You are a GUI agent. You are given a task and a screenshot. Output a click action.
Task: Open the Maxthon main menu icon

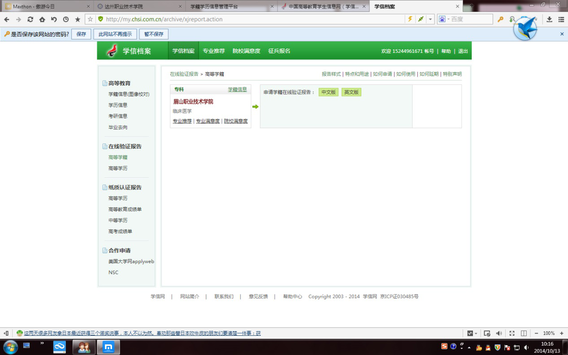(561, 19)
